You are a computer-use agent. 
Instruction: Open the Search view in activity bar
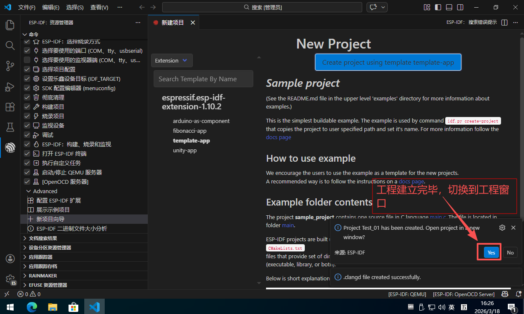pyautogui.click(x=10, y=45)
